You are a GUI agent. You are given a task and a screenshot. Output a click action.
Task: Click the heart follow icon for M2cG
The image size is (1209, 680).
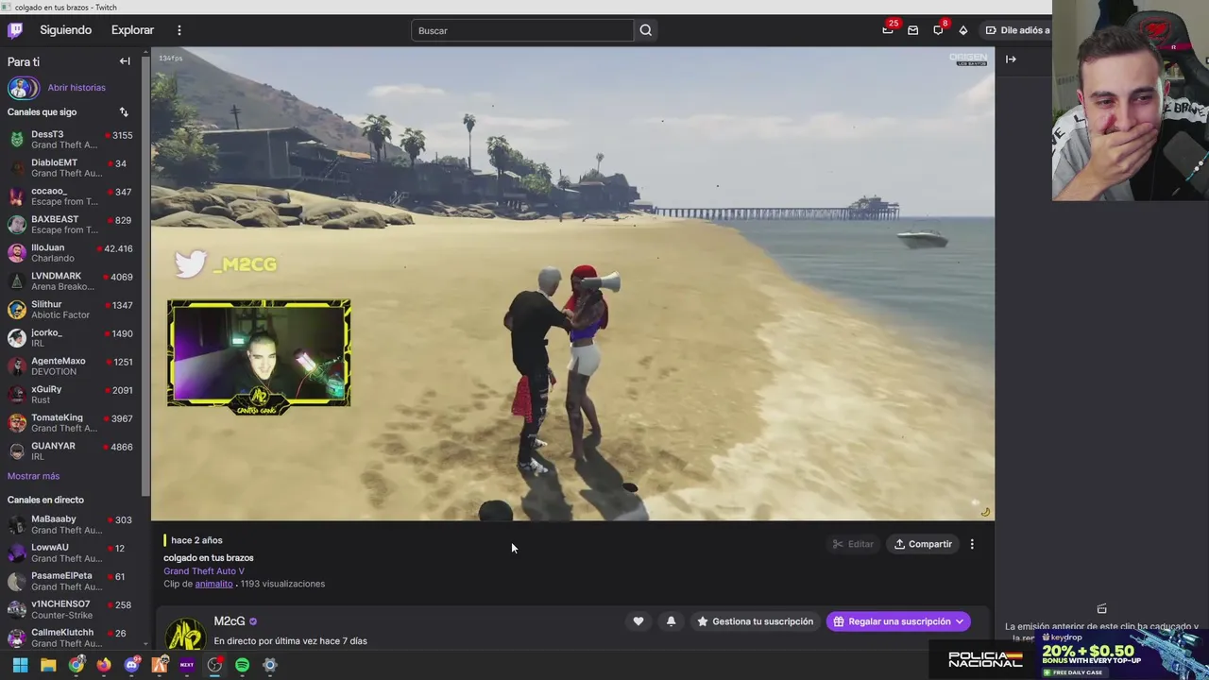[x=639, y=621]
